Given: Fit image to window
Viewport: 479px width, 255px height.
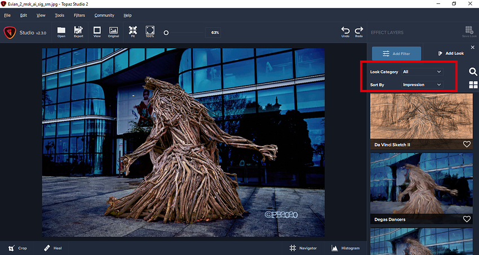Looking at the screenshot, I should click(x=133, y=32).
